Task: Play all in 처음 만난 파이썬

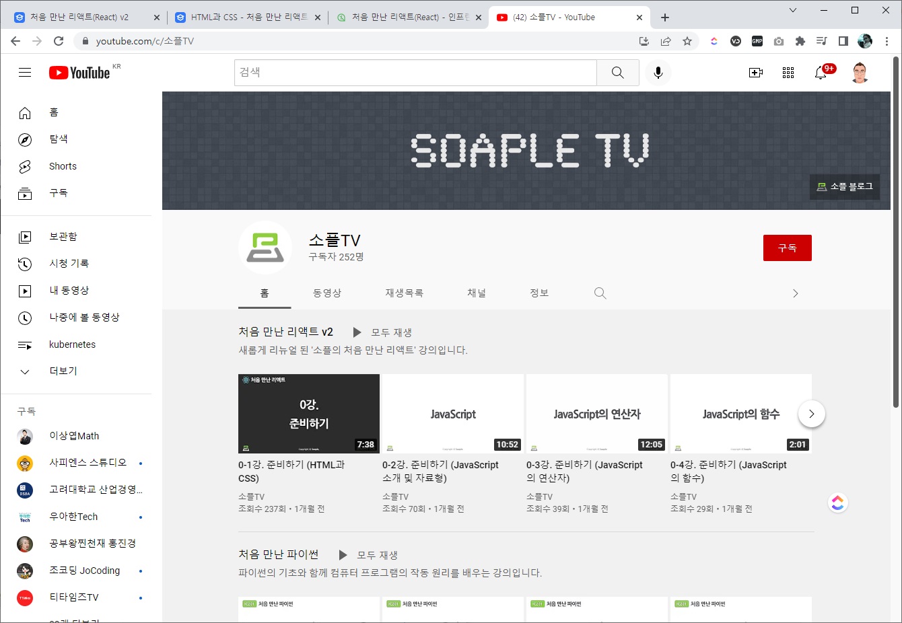Action: [368, 555]
